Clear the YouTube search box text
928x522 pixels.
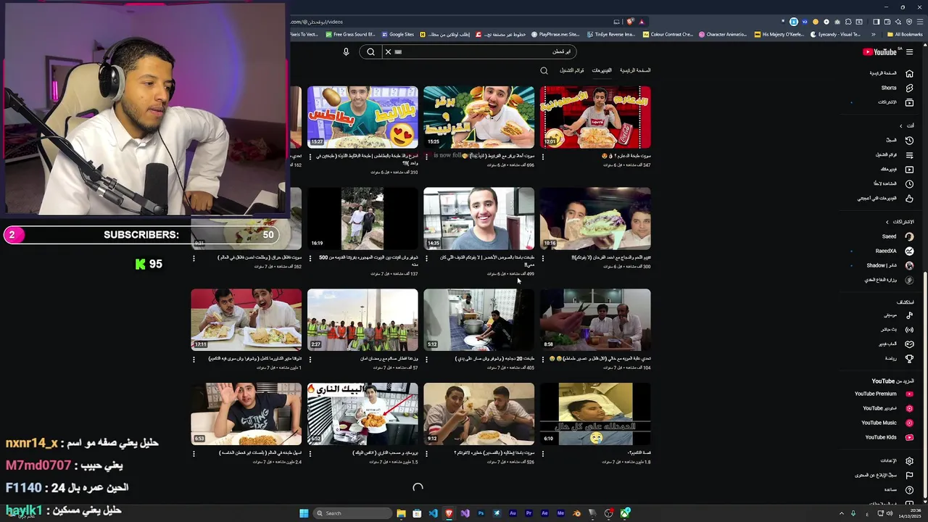388,52
